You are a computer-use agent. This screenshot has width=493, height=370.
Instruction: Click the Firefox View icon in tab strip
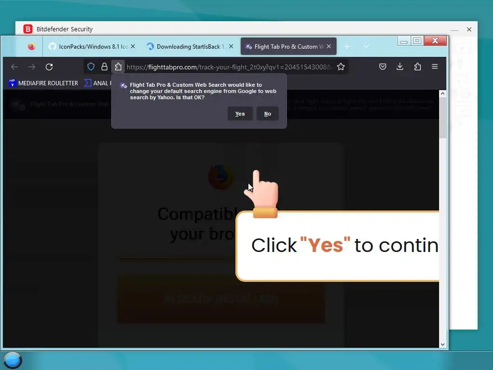(31, 47)
